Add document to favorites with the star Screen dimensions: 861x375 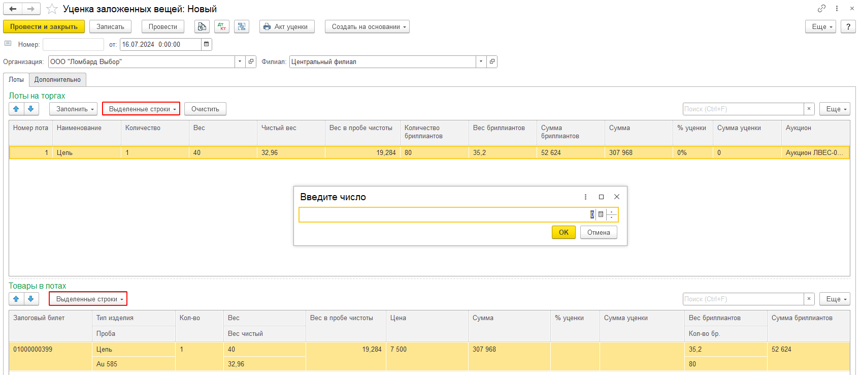52,9
